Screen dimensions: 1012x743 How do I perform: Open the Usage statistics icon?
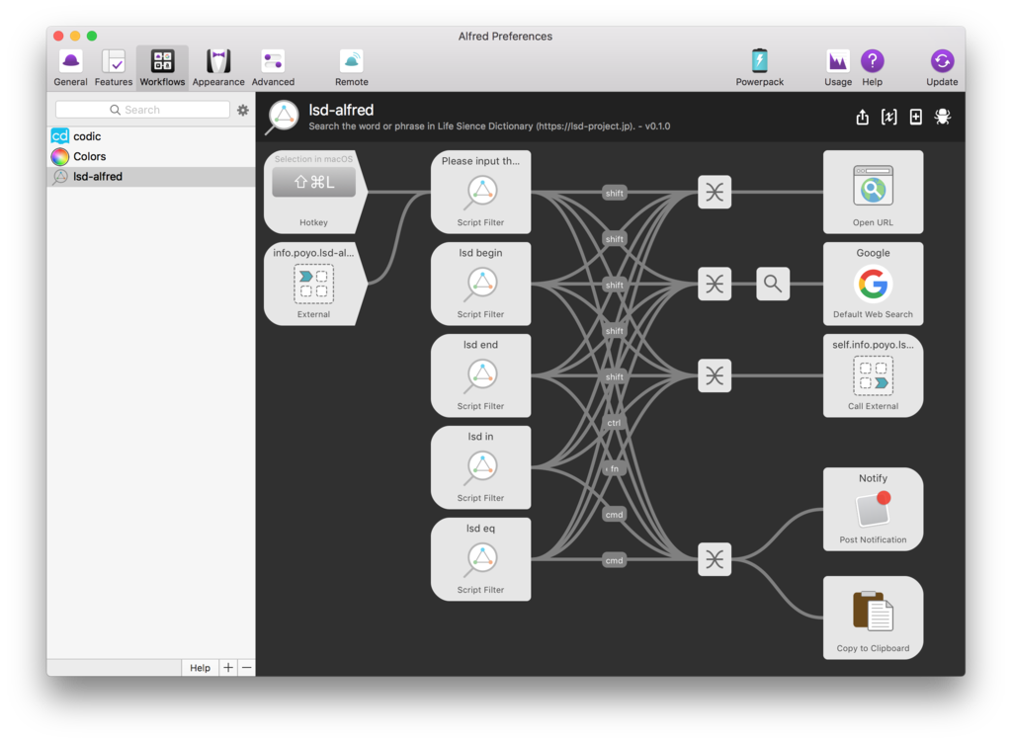(838, 67)
